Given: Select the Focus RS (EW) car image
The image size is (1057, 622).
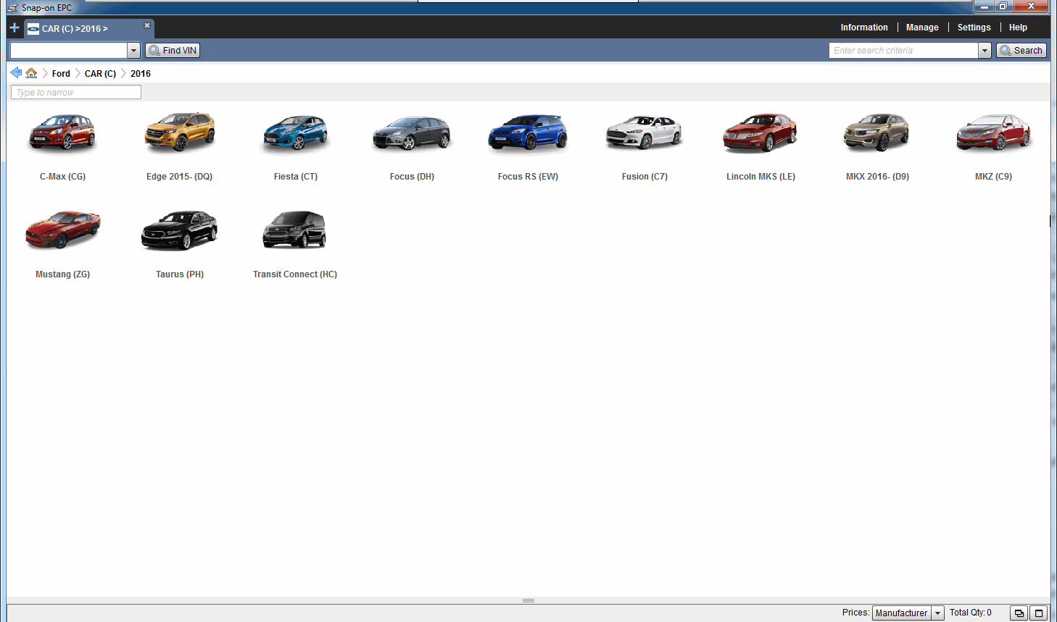Looking at the screenshot, I should [x=528, y=133].
